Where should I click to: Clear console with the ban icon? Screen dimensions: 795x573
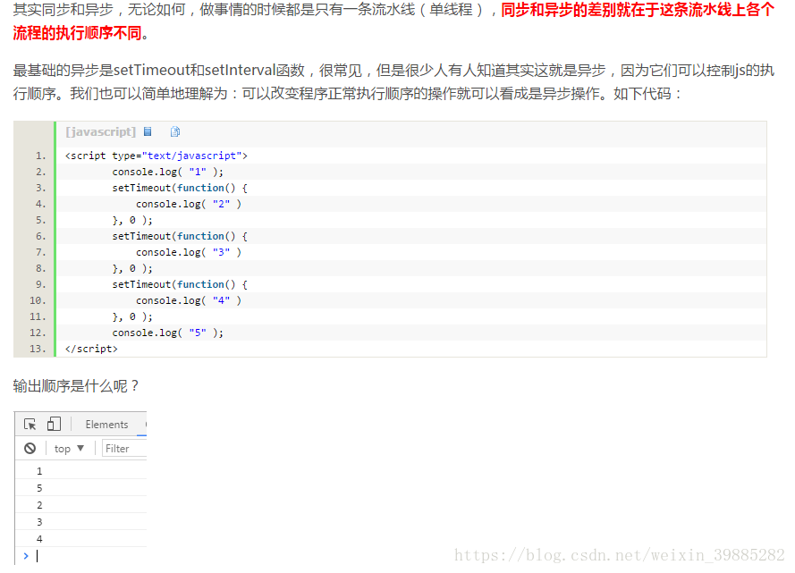(30, 449)
